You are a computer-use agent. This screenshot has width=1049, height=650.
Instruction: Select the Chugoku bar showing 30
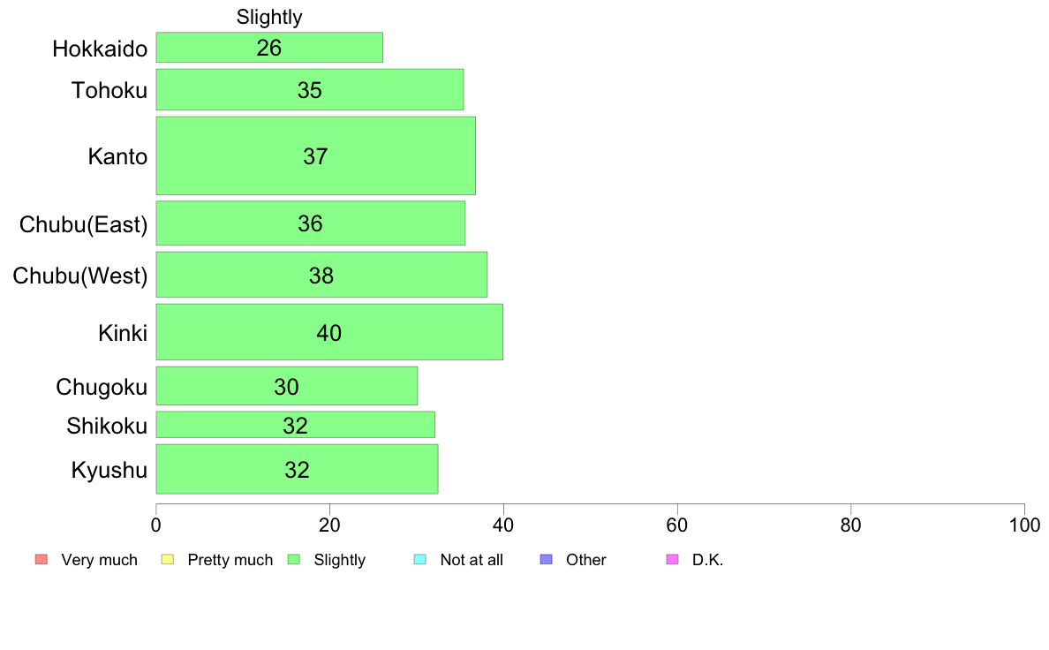point(287,386)
